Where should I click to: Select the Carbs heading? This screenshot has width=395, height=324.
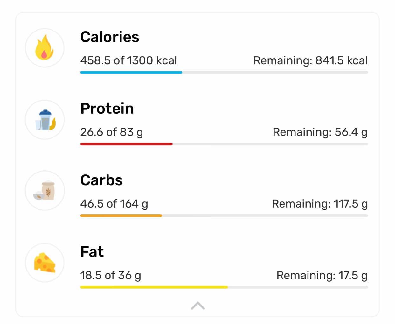(x=101, y=180)
